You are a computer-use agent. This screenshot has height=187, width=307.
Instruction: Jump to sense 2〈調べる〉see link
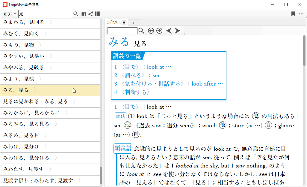coord(137,76)
